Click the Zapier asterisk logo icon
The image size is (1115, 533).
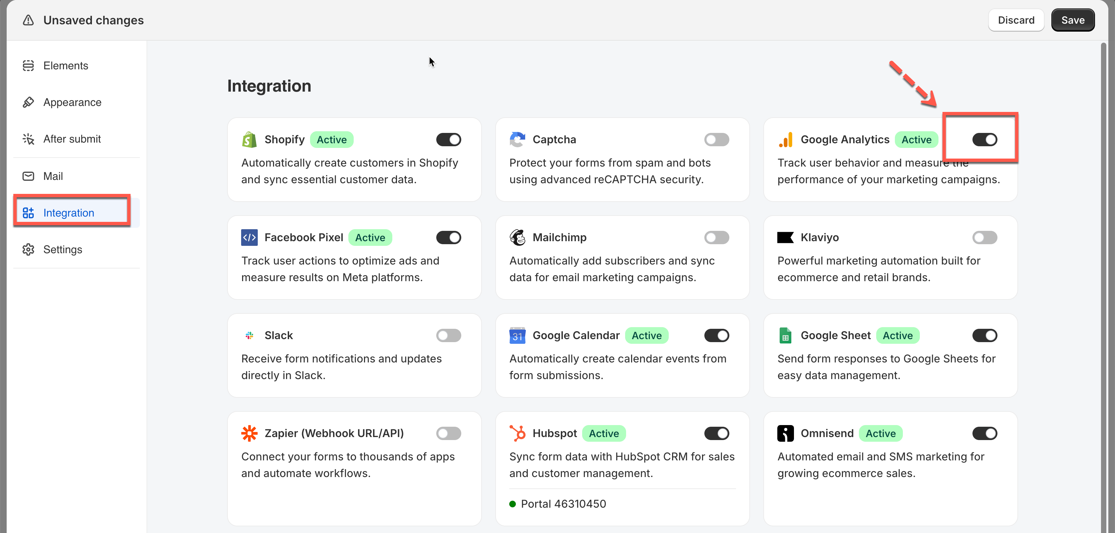tap(249, 433)
